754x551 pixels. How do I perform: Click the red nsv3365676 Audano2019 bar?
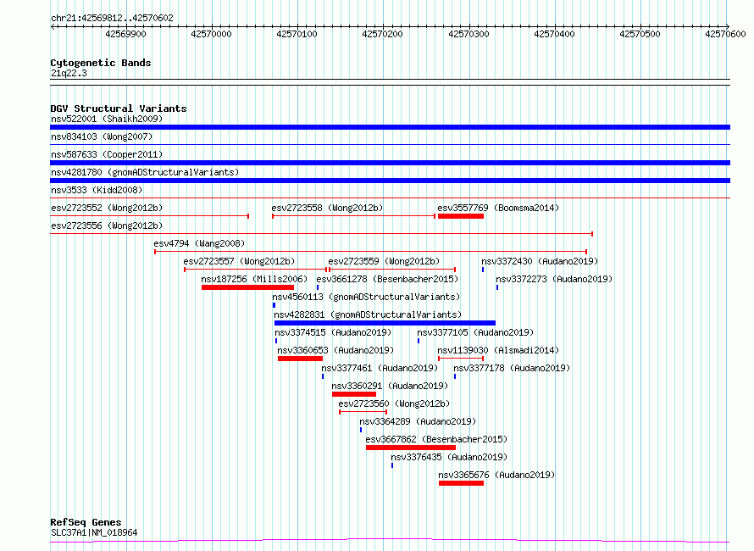[x=461, y=484]
